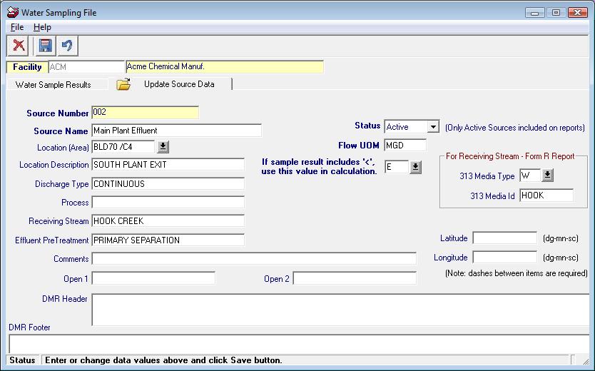Click the Acme Chemical Manuf. facility name field
This screenshot has width=595, height=371.
(225, 67)
